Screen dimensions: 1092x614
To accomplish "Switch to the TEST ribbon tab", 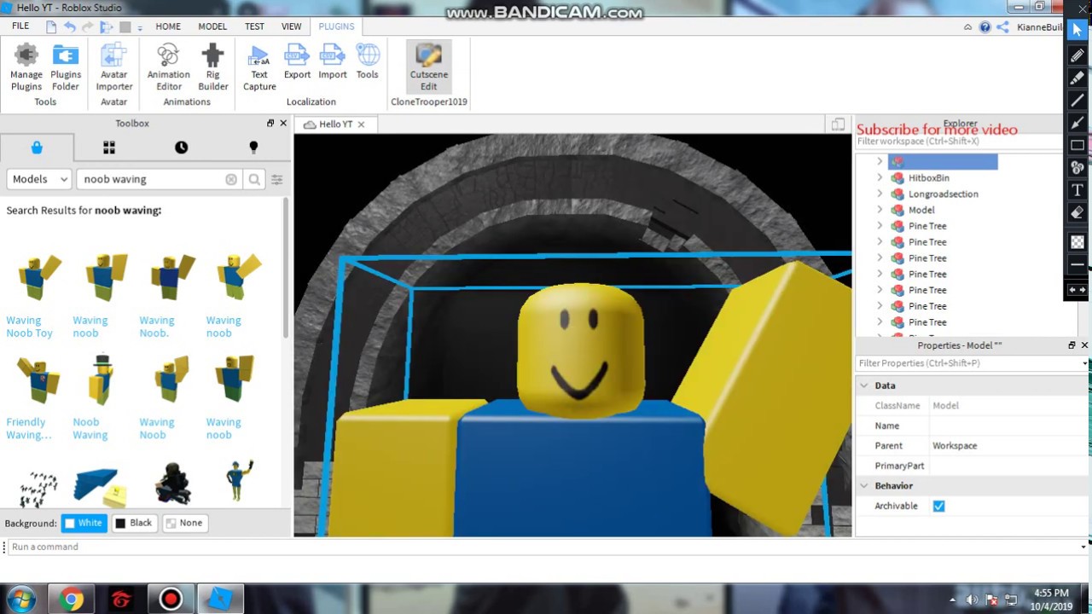I will tap(254, 26).
